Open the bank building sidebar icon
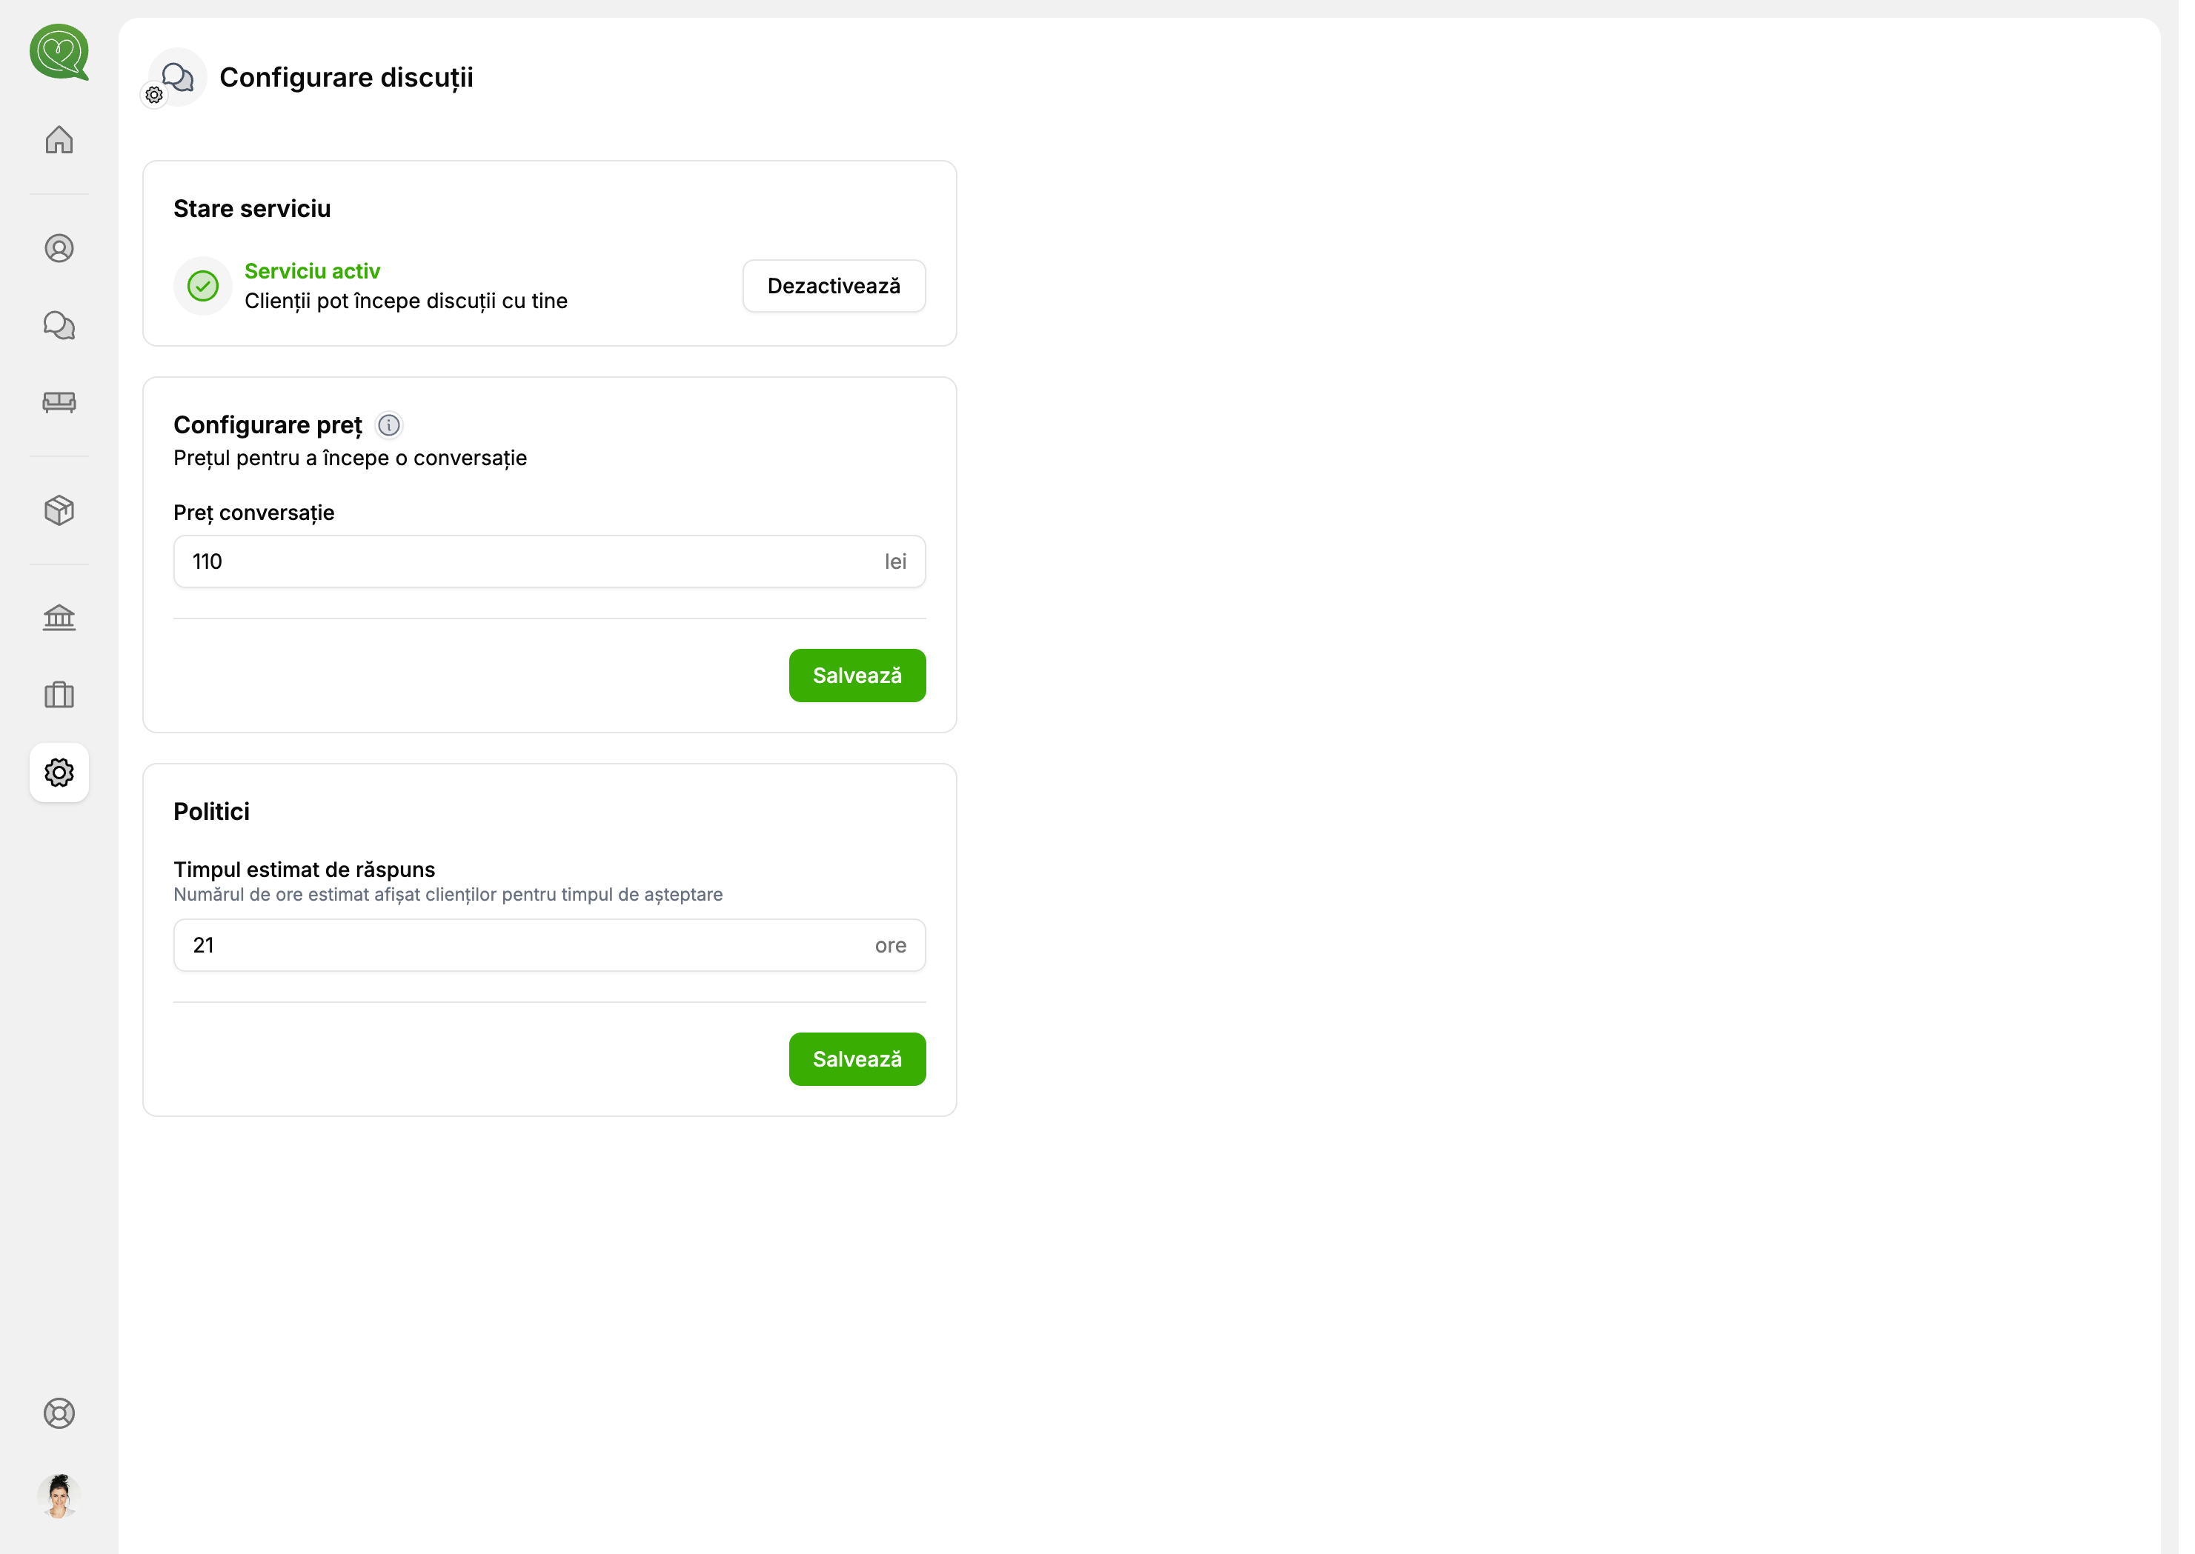The image size is (2195, 1554). pyautogui.click(x=59, y=618)
